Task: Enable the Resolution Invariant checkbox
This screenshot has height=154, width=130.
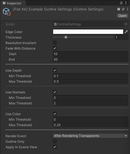Action: pyautogui.click(x=55, y=43)
